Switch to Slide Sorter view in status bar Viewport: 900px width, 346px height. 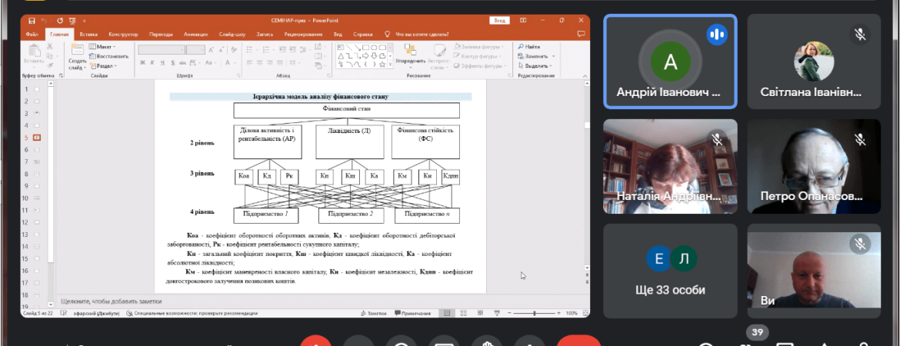pyautogui.click(x=463, y=313)
